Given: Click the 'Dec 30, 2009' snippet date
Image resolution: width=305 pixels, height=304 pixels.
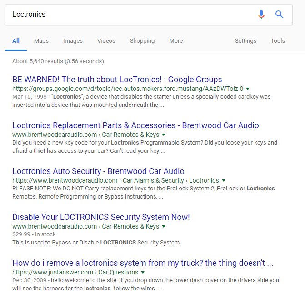Looking at the screenshot, I should tap(30, 280).
